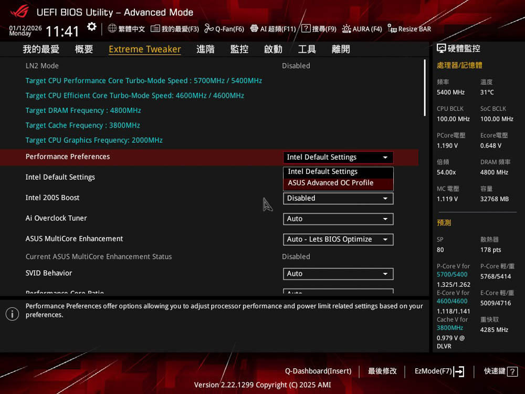This screenshot has width=525, height=394.
Task: Toggle Resize BAR icon in top toolbar
Action: coord(392,28)
